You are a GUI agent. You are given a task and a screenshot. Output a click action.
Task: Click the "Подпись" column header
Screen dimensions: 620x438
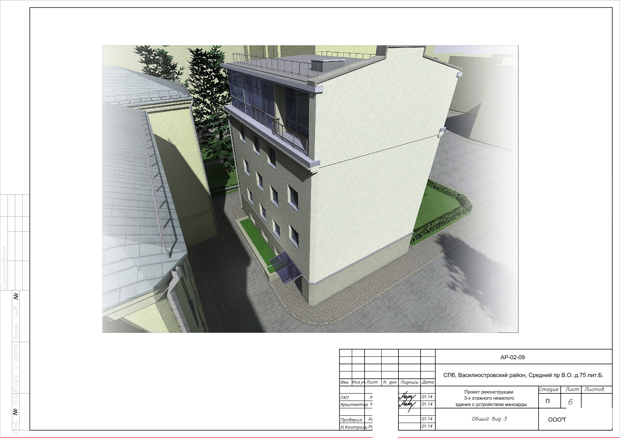[x=409, y=382]
